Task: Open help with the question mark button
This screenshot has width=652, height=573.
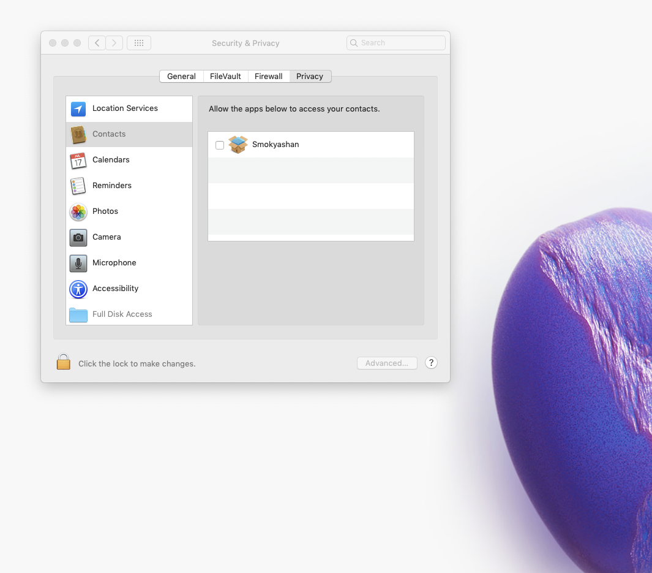Action: [431, 363]
